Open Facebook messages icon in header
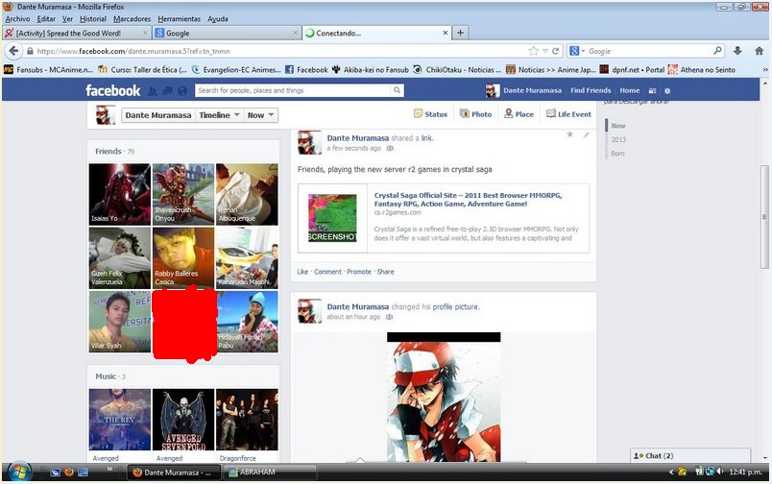 166,90
